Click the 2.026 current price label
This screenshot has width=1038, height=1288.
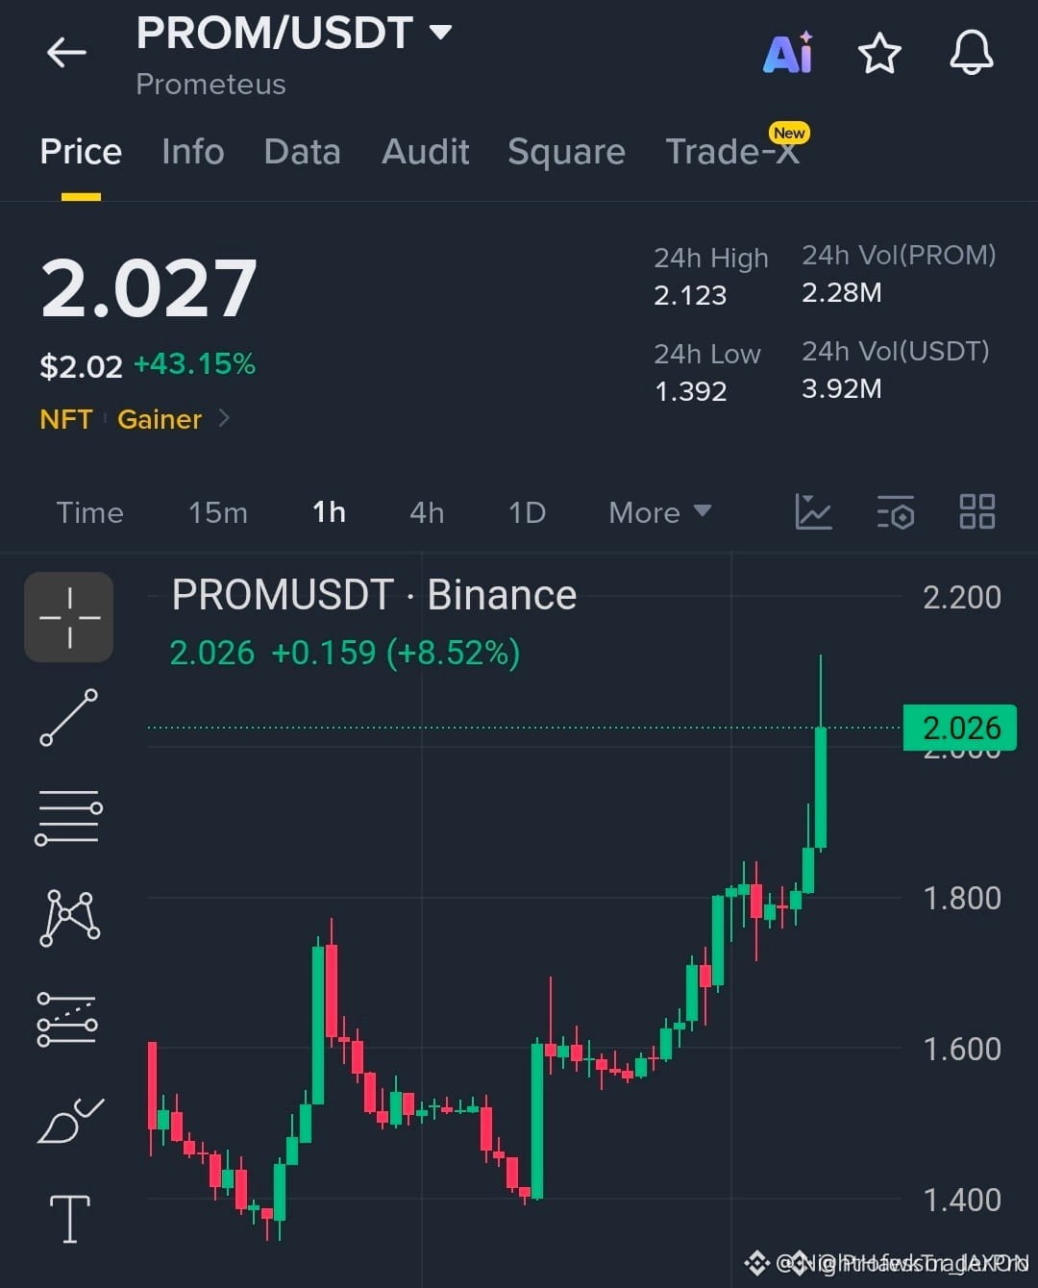pos(960,728)
